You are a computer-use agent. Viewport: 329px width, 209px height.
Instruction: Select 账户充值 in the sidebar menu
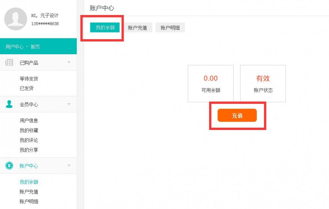[x=29, y=192]
